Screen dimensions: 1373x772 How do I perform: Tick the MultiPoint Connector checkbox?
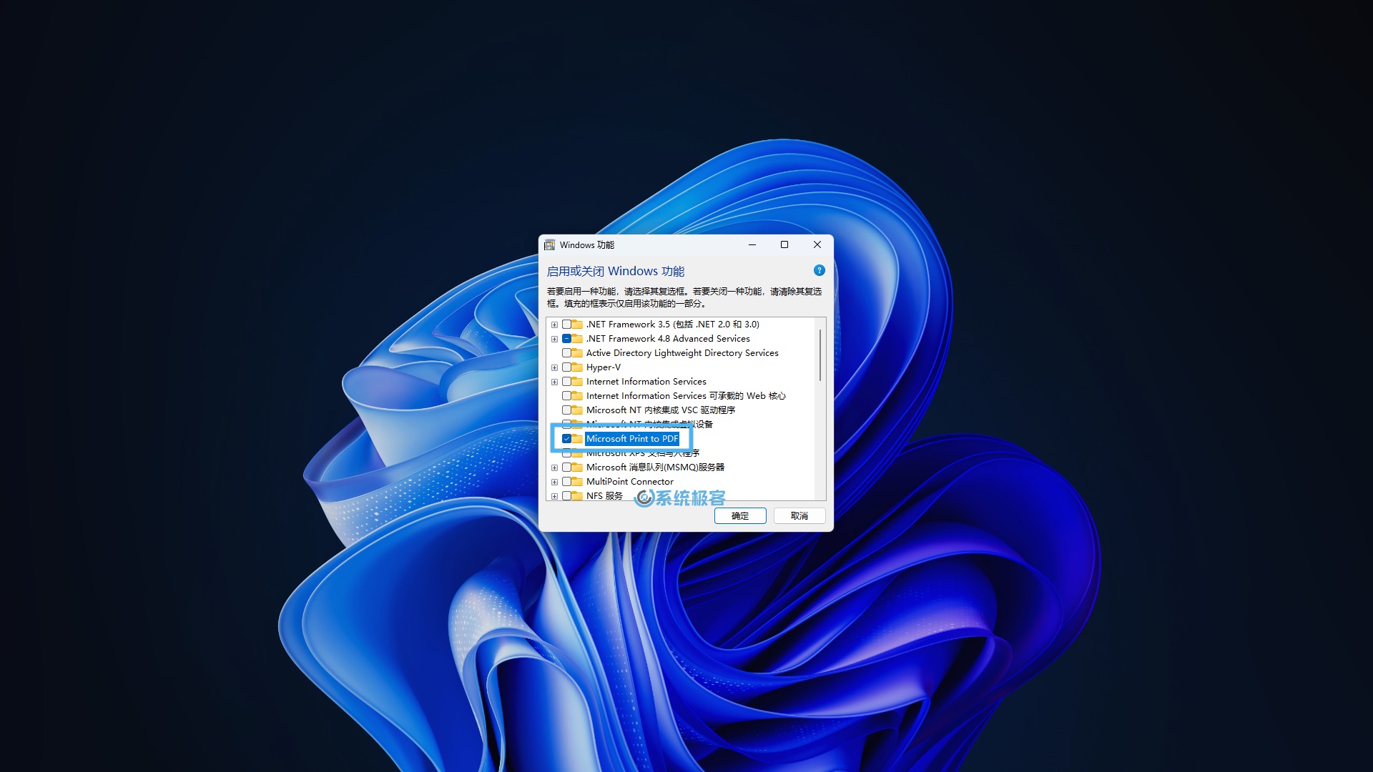(x=566, y=482)
